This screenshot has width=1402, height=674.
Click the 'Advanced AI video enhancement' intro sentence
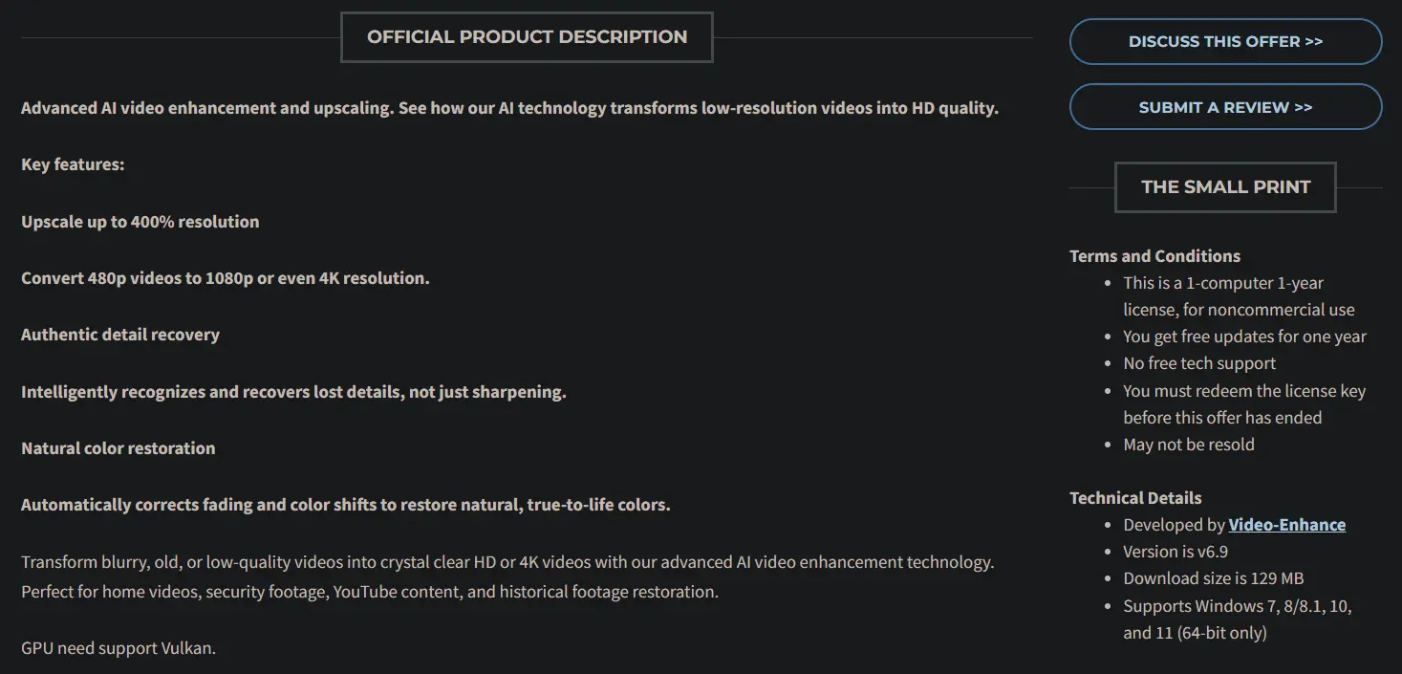click(509, 108)
